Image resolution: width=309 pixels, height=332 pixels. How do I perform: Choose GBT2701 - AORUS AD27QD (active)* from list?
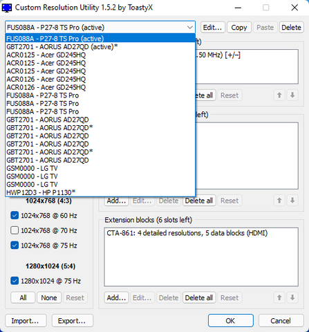click(100, 47)
